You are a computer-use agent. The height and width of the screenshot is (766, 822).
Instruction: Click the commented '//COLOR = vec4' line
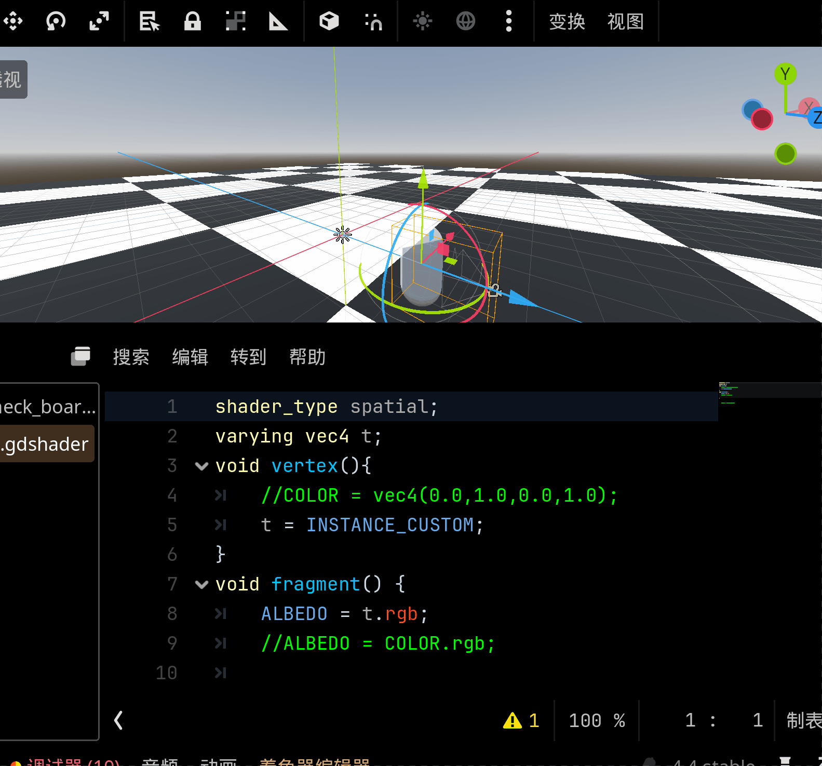point(439,495)
